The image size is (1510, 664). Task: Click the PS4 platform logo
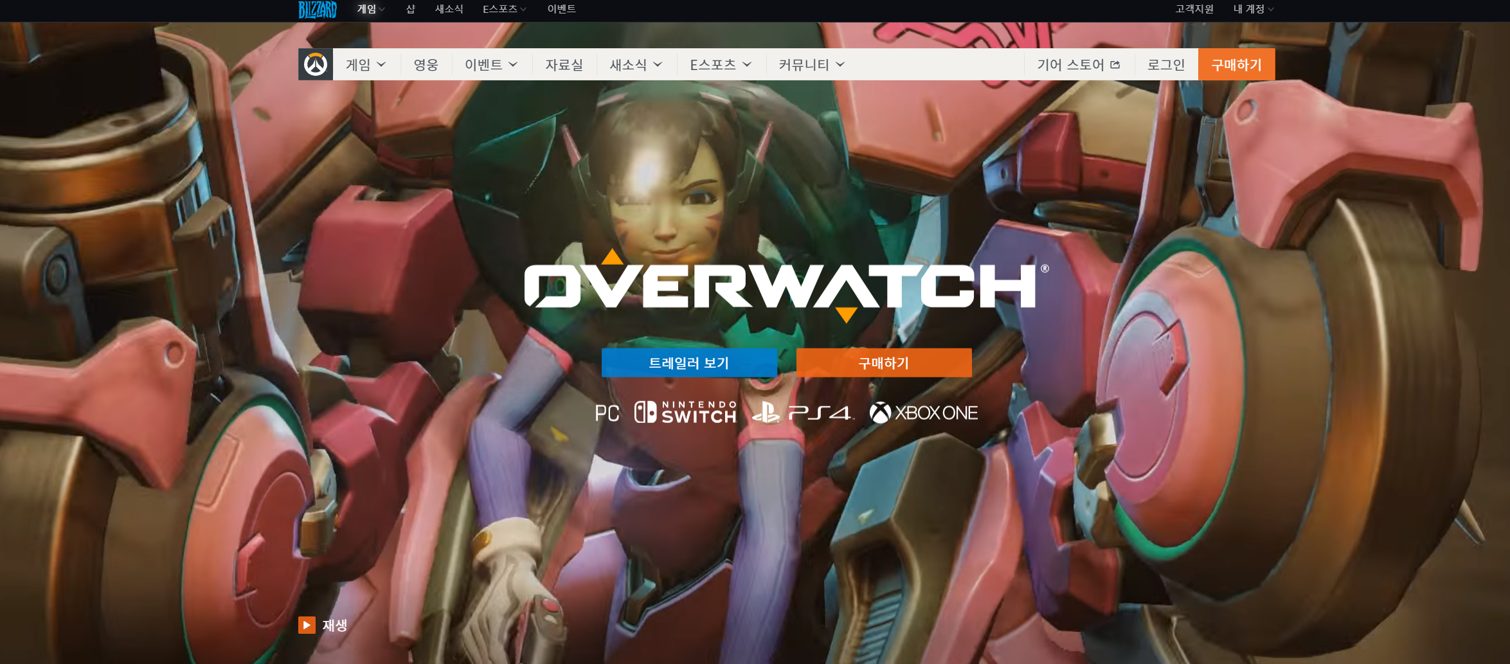point(803,413)
